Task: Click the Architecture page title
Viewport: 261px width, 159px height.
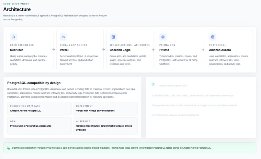Action: click(17, 9)
